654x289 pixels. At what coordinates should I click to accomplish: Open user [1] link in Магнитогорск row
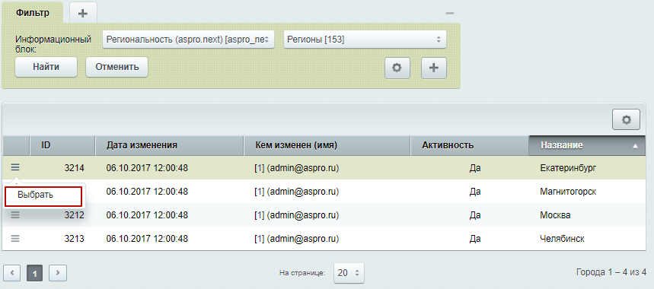[x=260, y=192]
